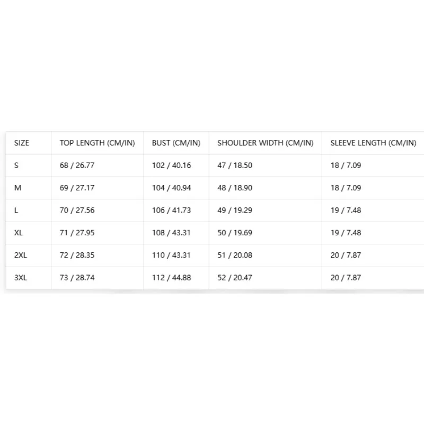
Task: Click the SLEEVE LENGTH (CM/IN) header
Action: [373, 143]
